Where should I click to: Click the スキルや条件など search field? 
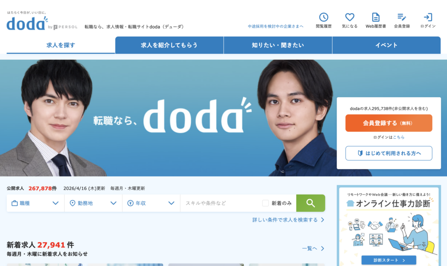coord(221,203)
